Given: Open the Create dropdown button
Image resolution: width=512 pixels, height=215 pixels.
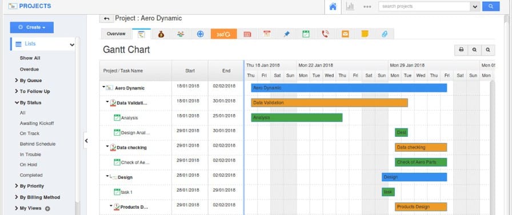Looking at the screenshot, I should tap(31, 27).
